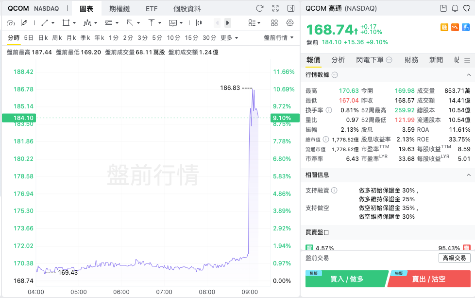Click the 買入 / 做多 button
Screen dimensions: 475x298
[x=347, y=279]
